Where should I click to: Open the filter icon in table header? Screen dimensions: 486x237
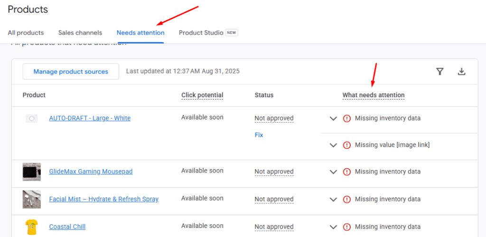click(x=439, y=72)
